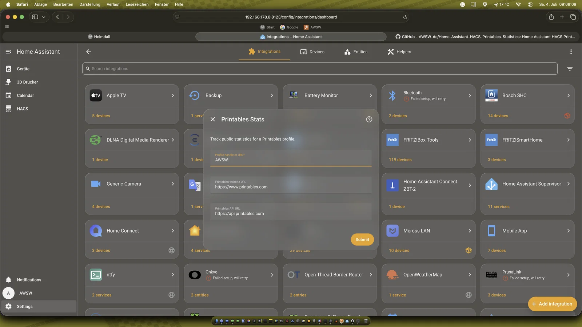Focus the Printables website URL field
The image size is (582, 327).
291,185
